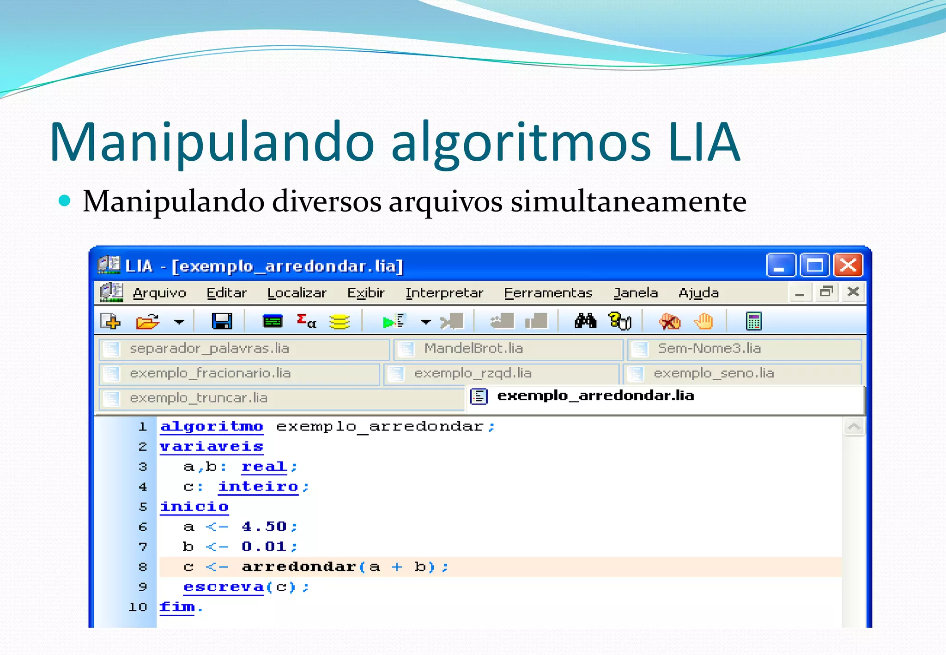Open the Ferramentas menu
The height and width of the screenshot is (655, 946).
(548, 293)
